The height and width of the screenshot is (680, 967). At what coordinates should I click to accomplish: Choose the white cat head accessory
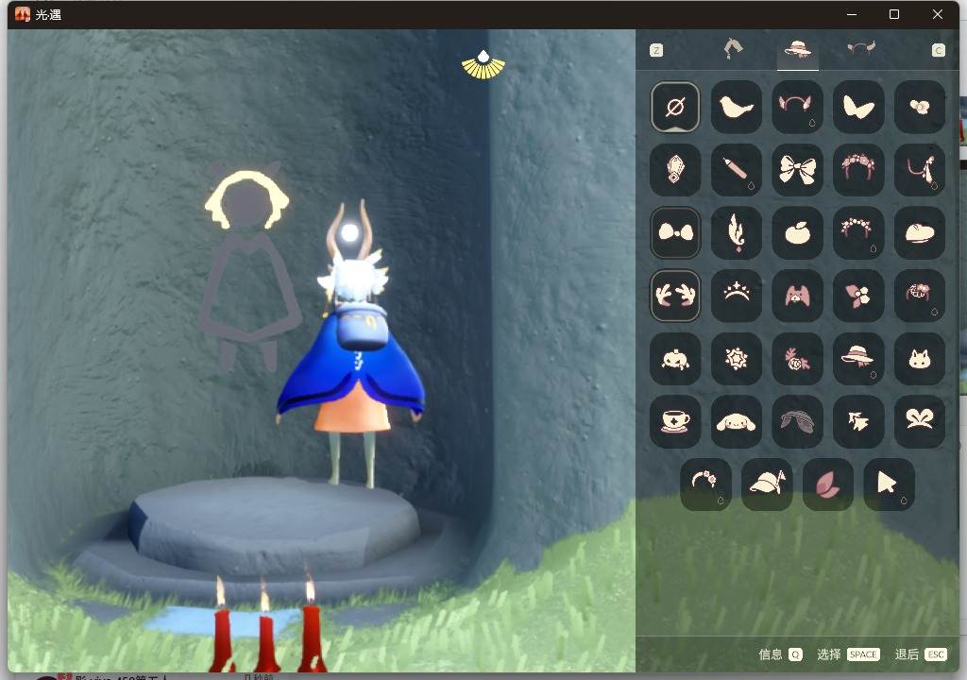pos(920,359)
